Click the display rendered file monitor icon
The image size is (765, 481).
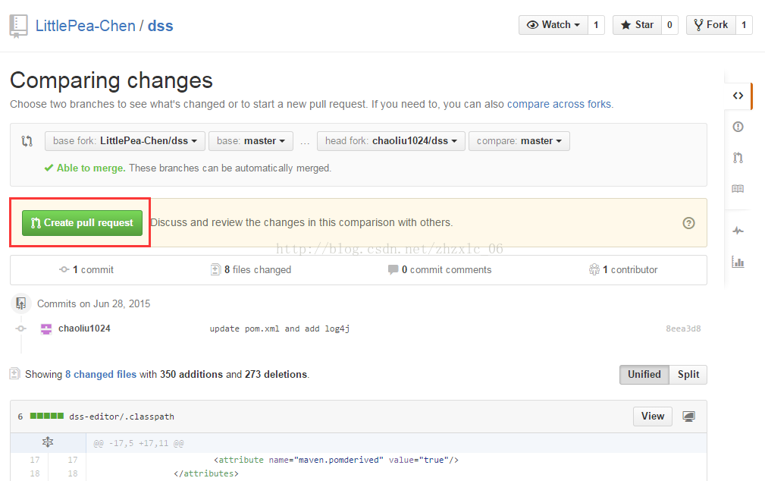689,417
